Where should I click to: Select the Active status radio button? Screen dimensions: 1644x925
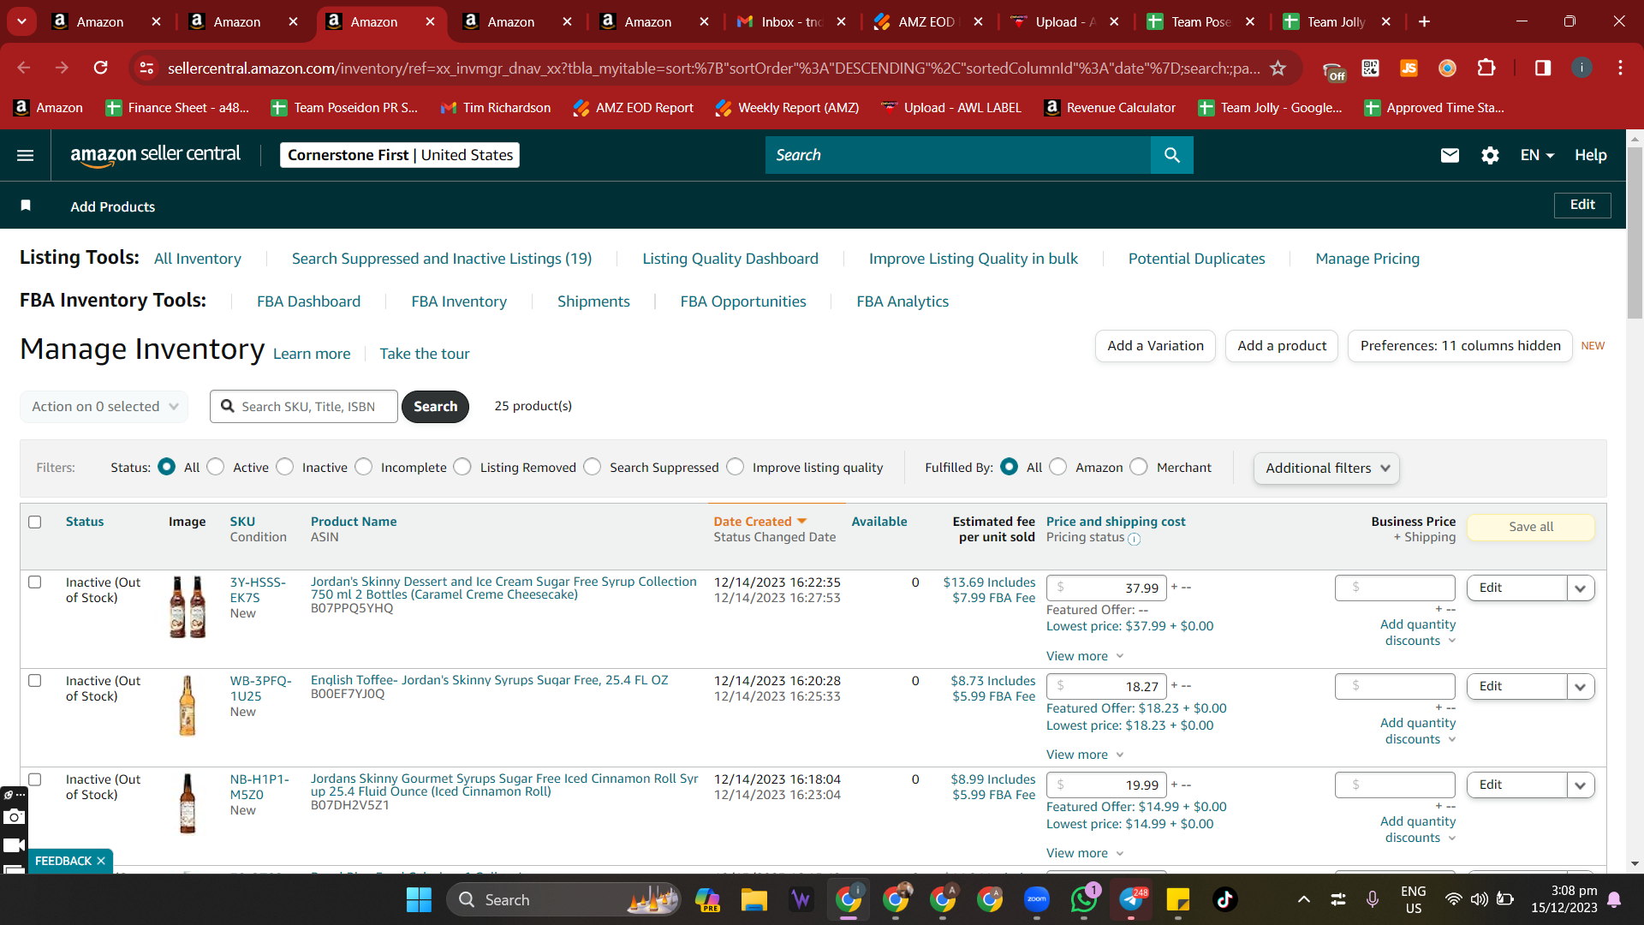pyautogui.click(x=216, y=467)
